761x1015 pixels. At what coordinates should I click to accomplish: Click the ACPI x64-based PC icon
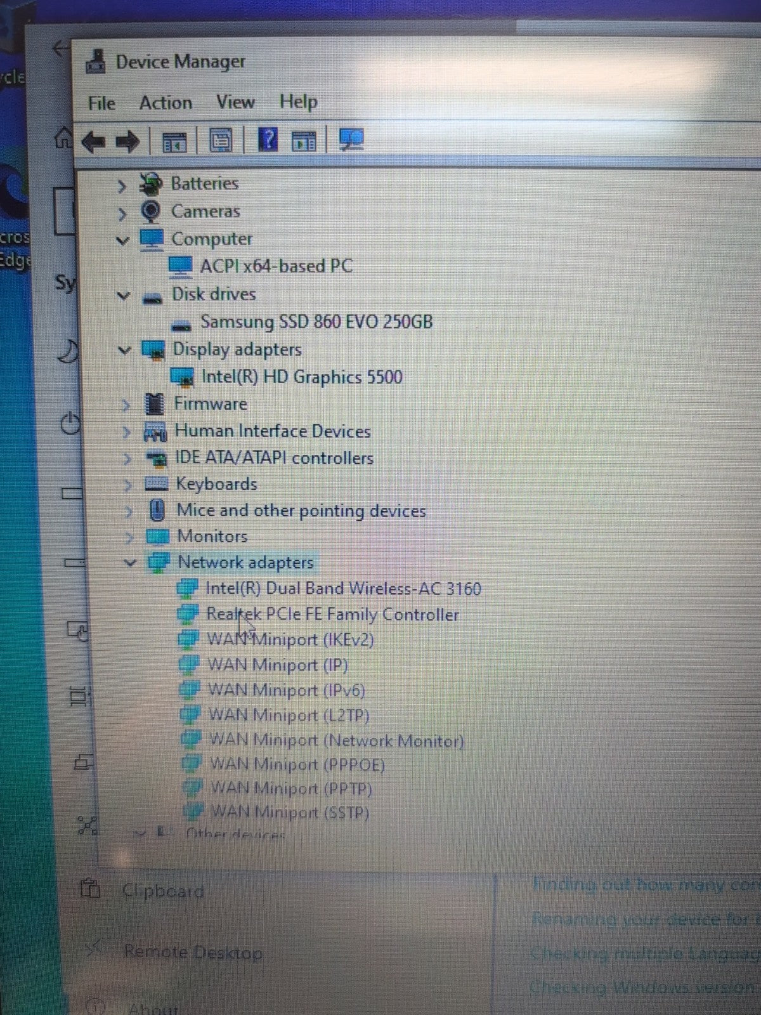(x=180, y=266)
